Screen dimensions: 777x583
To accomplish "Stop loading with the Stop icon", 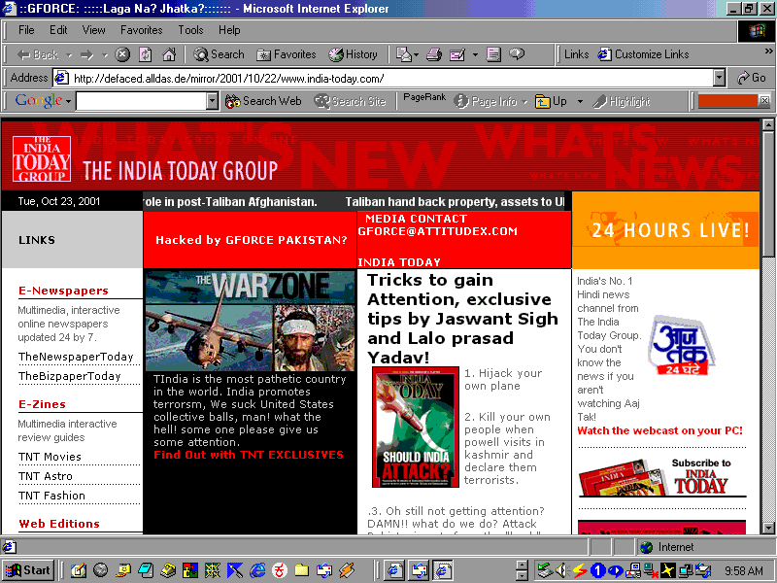I will point(122,54).
